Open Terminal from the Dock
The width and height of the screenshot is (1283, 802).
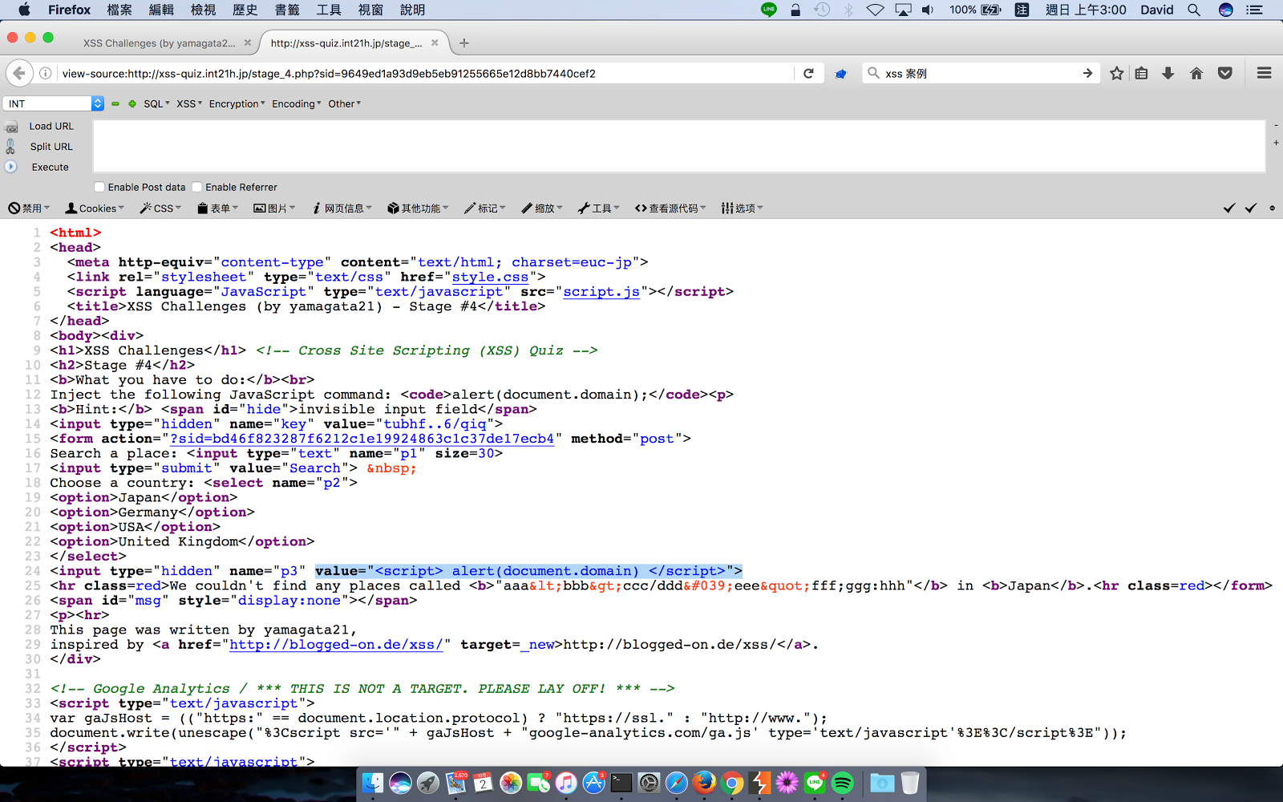point(621,783)
